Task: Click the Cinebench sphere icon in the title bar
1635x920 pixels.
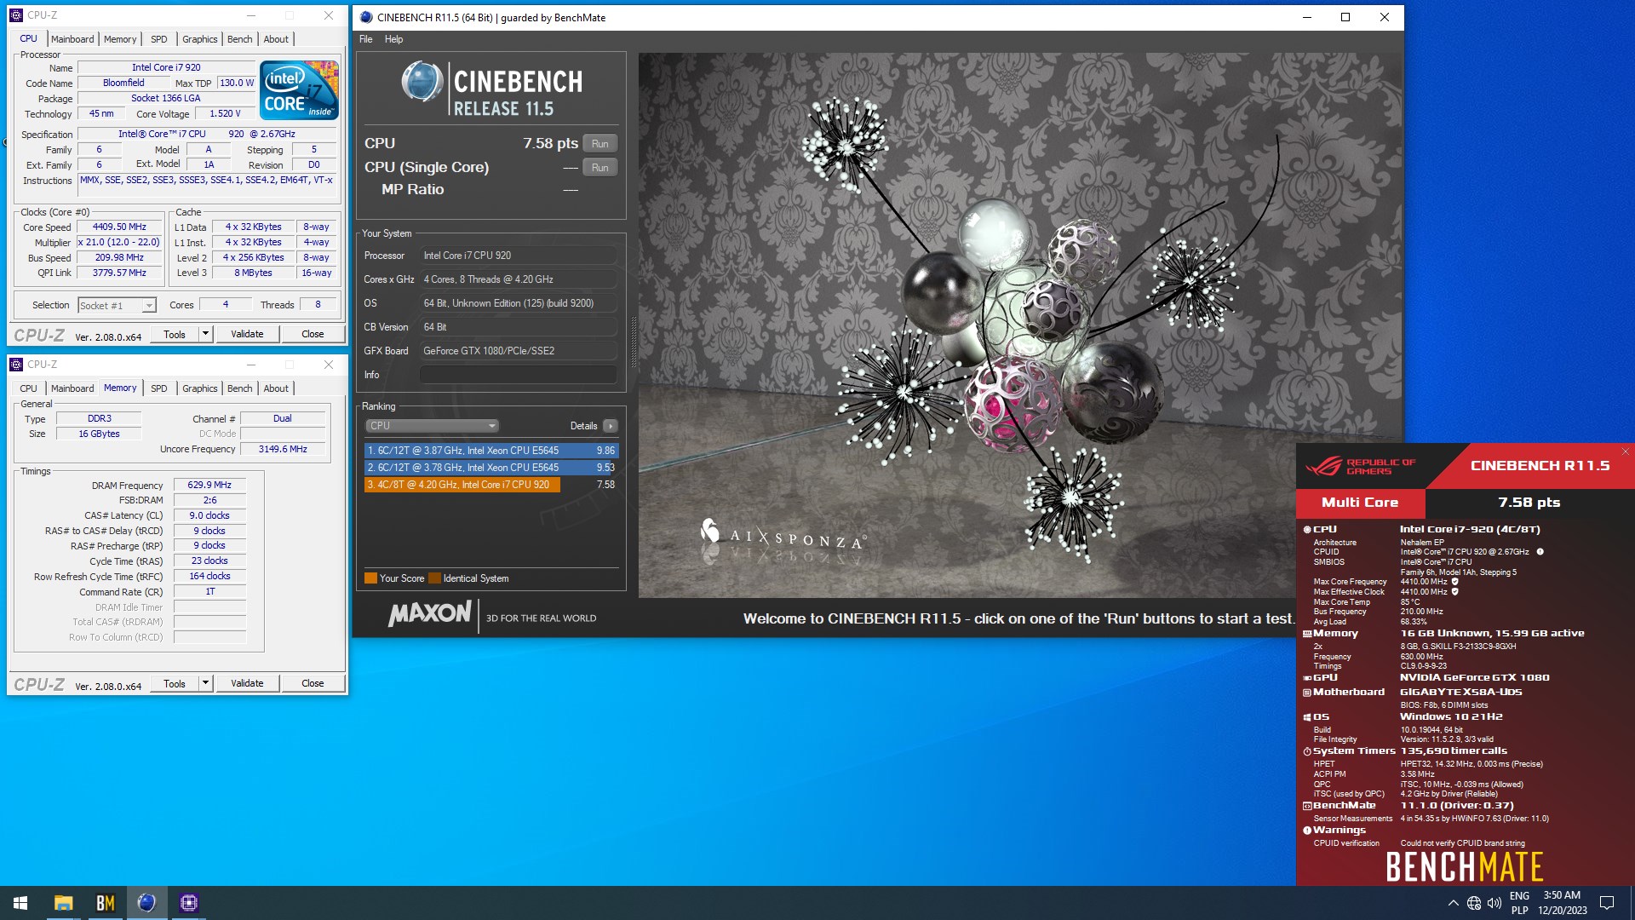Action: (x=366, y=17)
